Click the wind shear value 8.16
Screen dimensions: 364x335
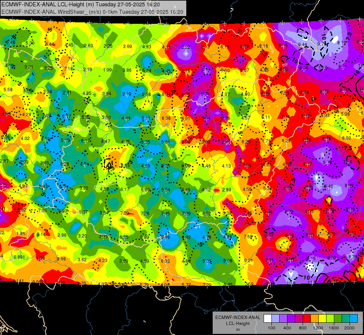[x=264, y=46]
